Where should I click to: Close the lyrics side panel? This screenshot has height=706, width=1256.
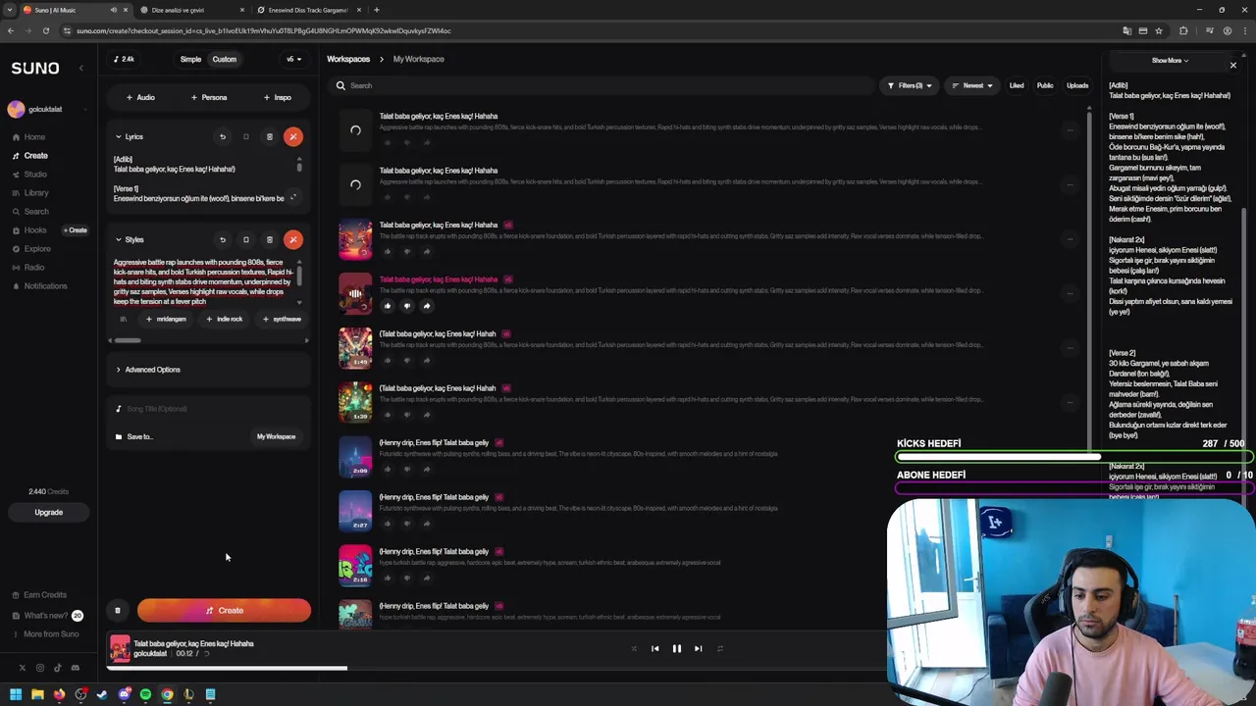(x=1233, y=66)
